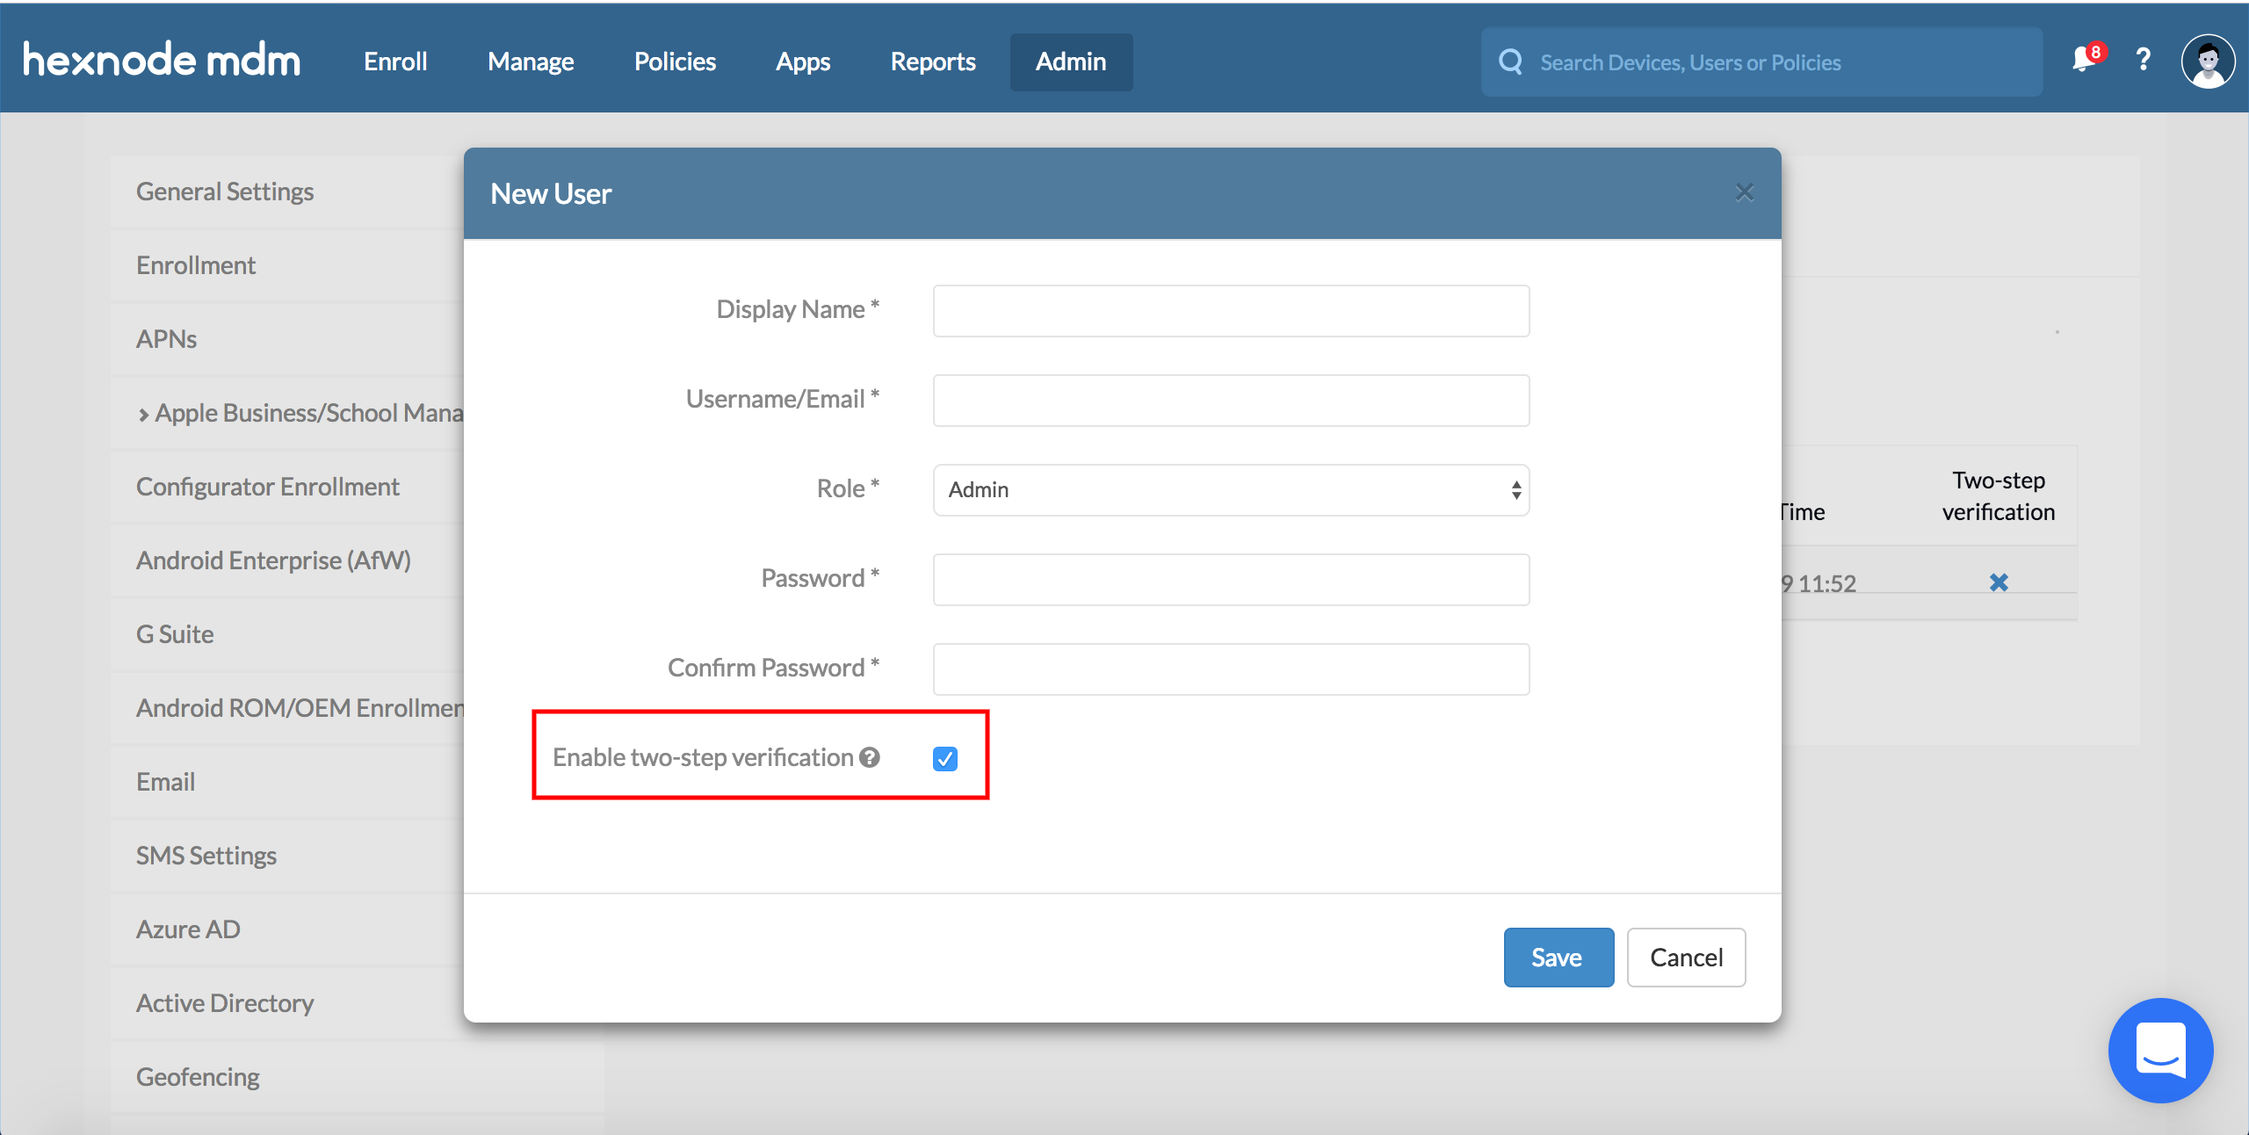Open General Settings in sidebar

coord(287,192)
